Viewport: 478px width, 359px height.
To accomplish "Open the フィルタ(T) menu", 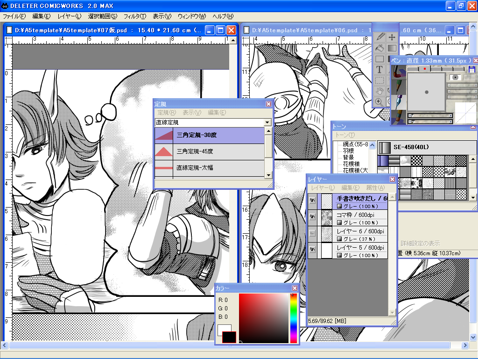I will 135,16.
